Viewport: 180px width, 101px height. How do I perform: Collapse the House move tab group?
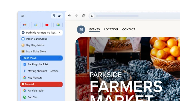pos(59,58)
